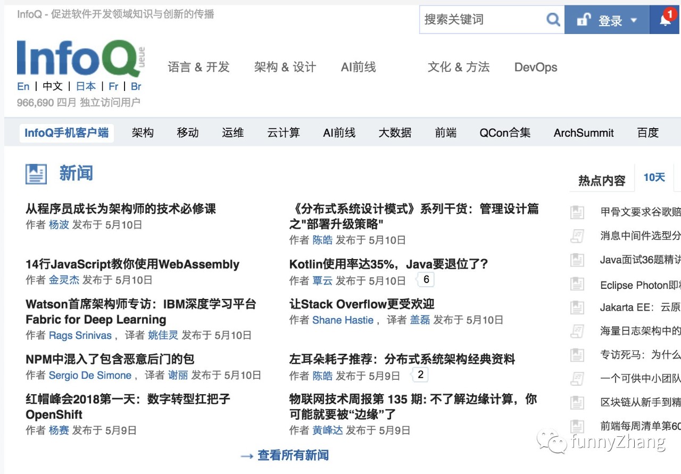Open the 文化 & 方法 menu

459,67
